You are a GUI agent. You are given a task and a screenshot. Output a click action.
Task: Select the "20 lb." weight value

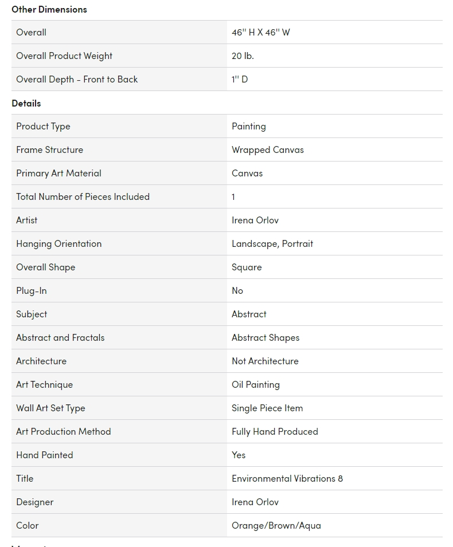[x=243, y=56]
